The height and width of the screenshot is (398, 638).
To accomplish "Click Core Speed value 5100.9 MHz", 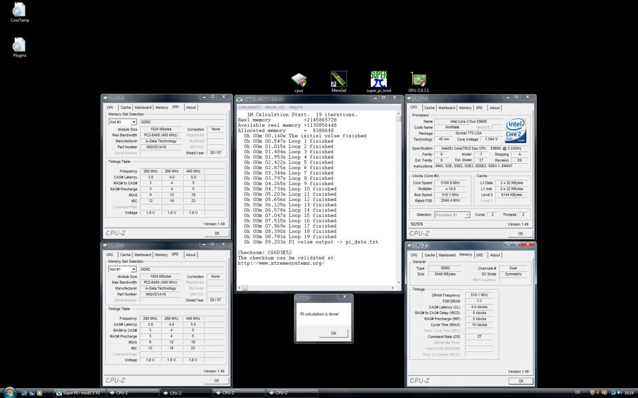I will click(450, 183).
